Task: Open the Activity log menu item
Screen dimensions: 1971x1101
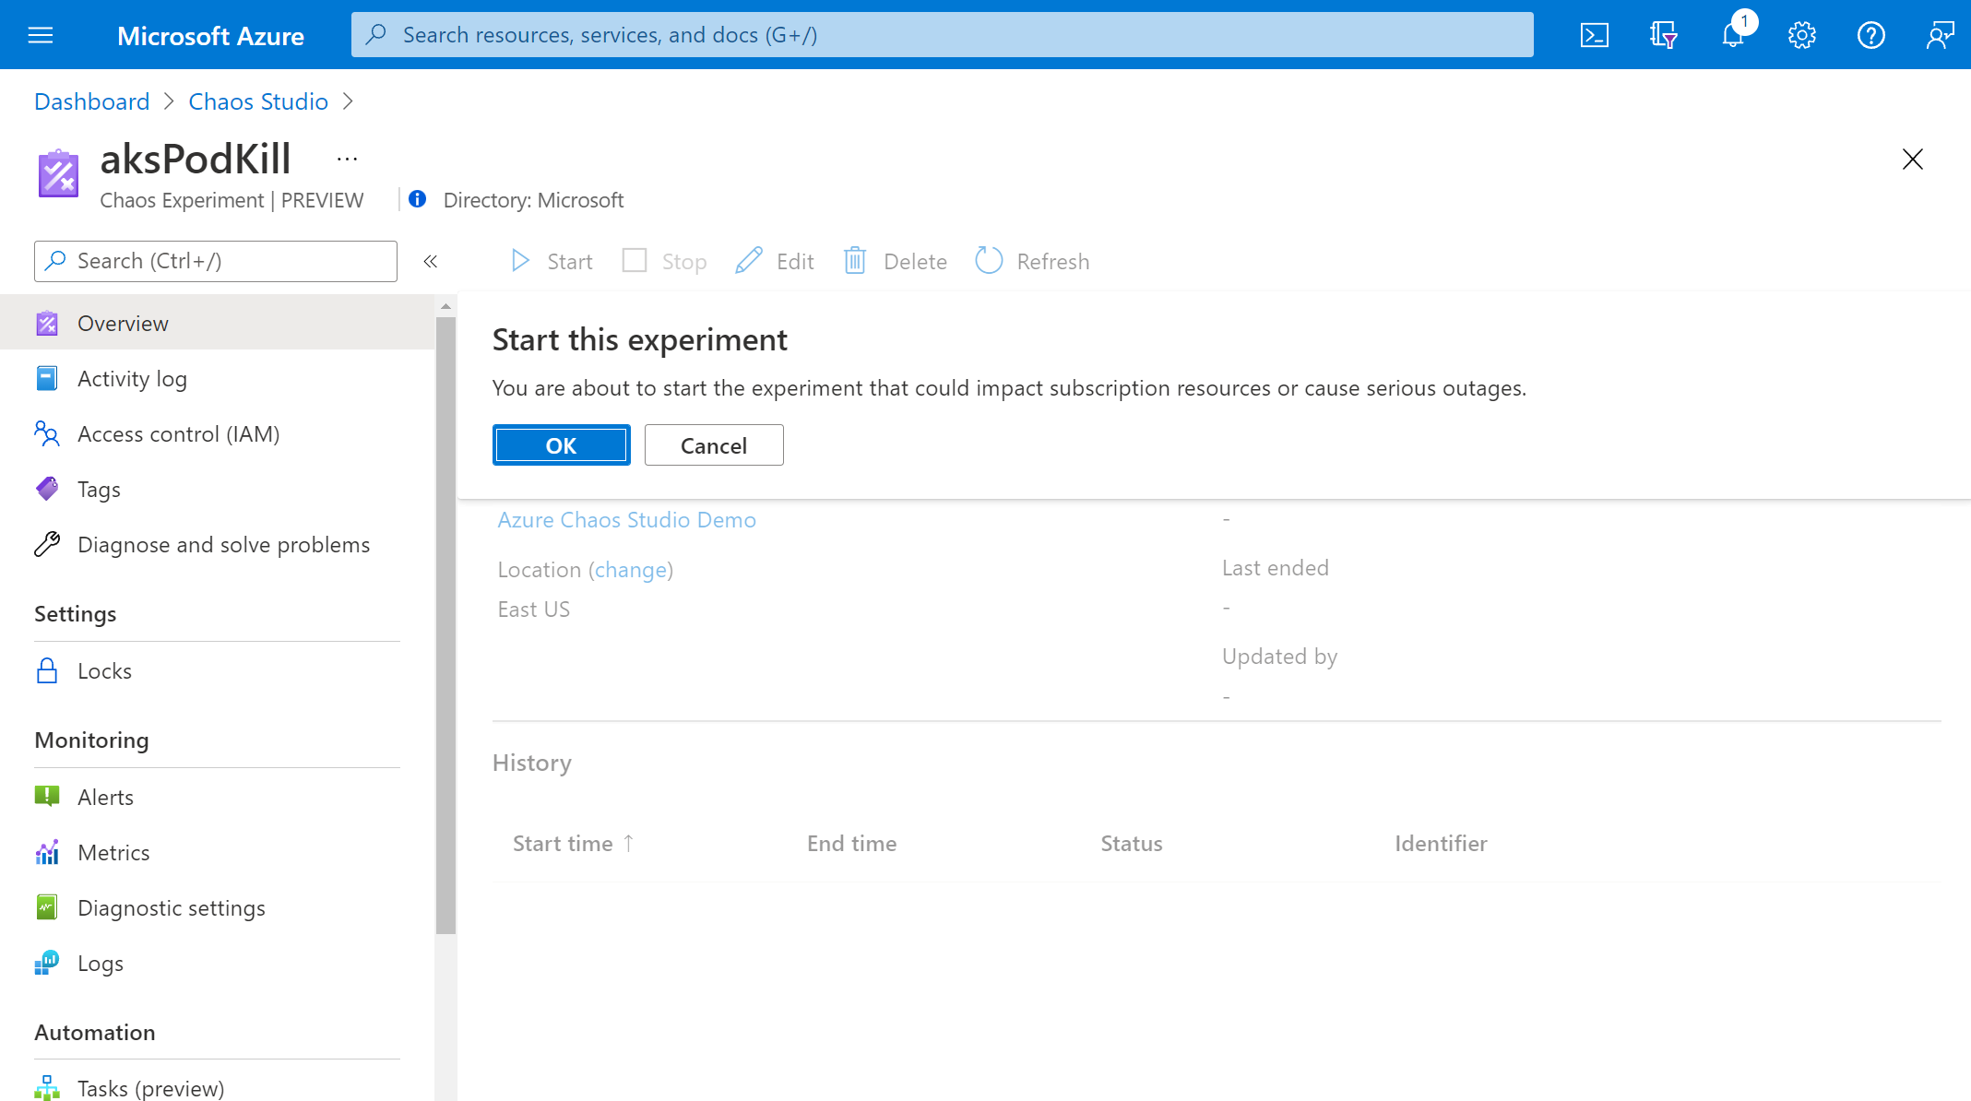Action: (133, 379)
